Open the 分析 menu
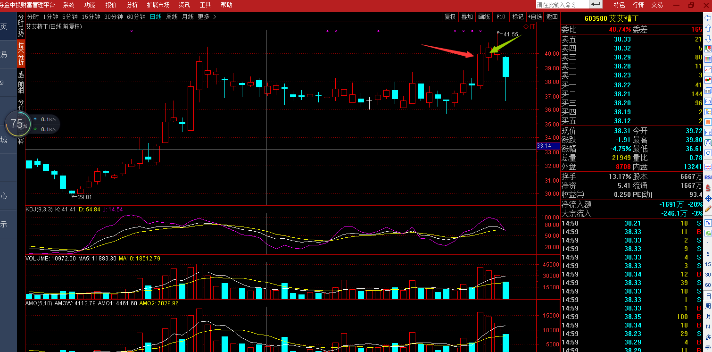Screen dimensions: 712x352 132,5
